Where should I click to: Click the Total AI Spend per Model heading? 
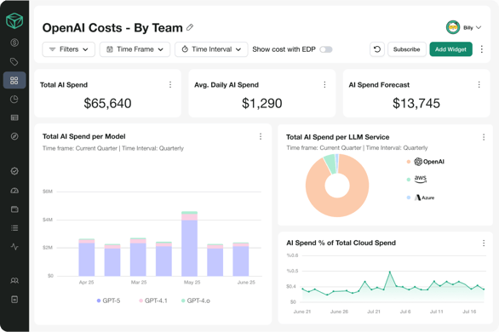coord(84,136)
